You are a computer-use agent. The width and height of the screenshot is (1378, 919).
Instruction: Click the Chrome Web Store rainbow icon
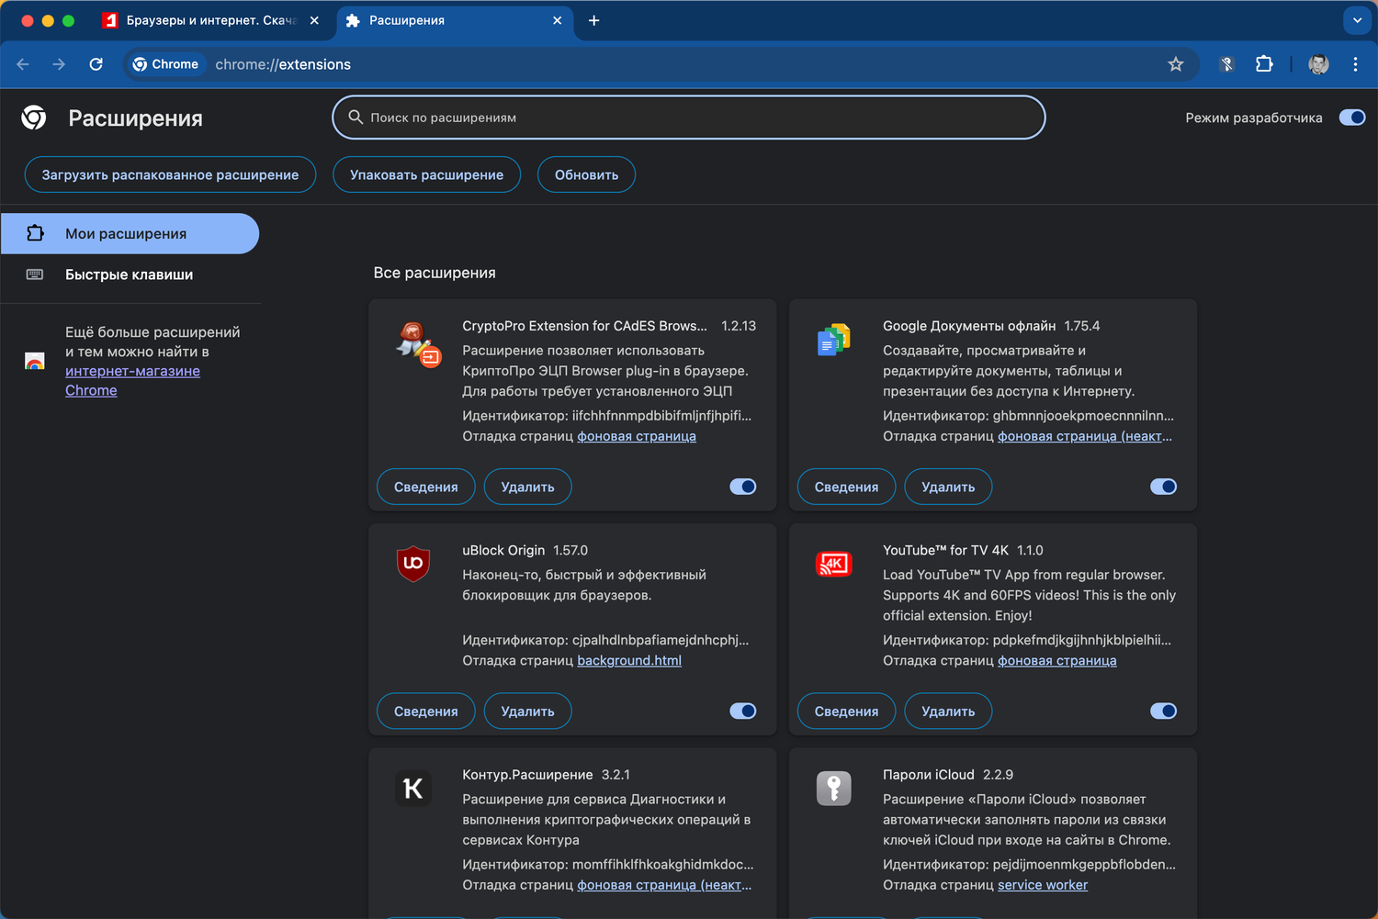(x=35, y=362)
